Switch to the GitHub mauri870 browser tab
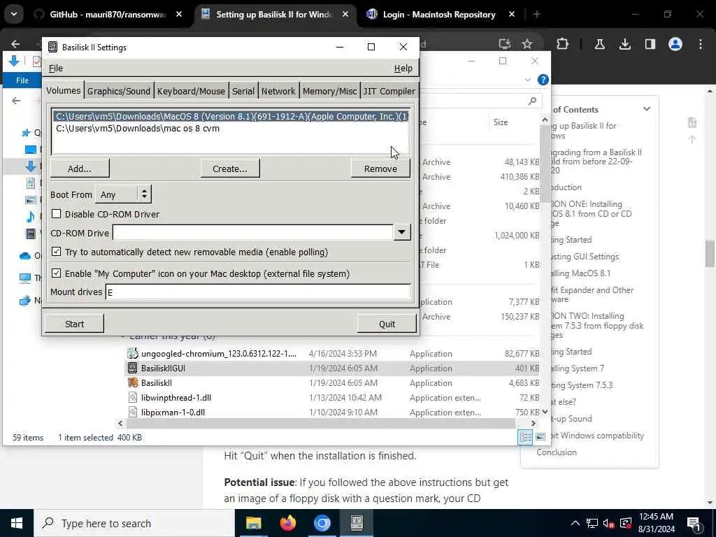Viewport: 716px width, 537px height. (108, 15)
